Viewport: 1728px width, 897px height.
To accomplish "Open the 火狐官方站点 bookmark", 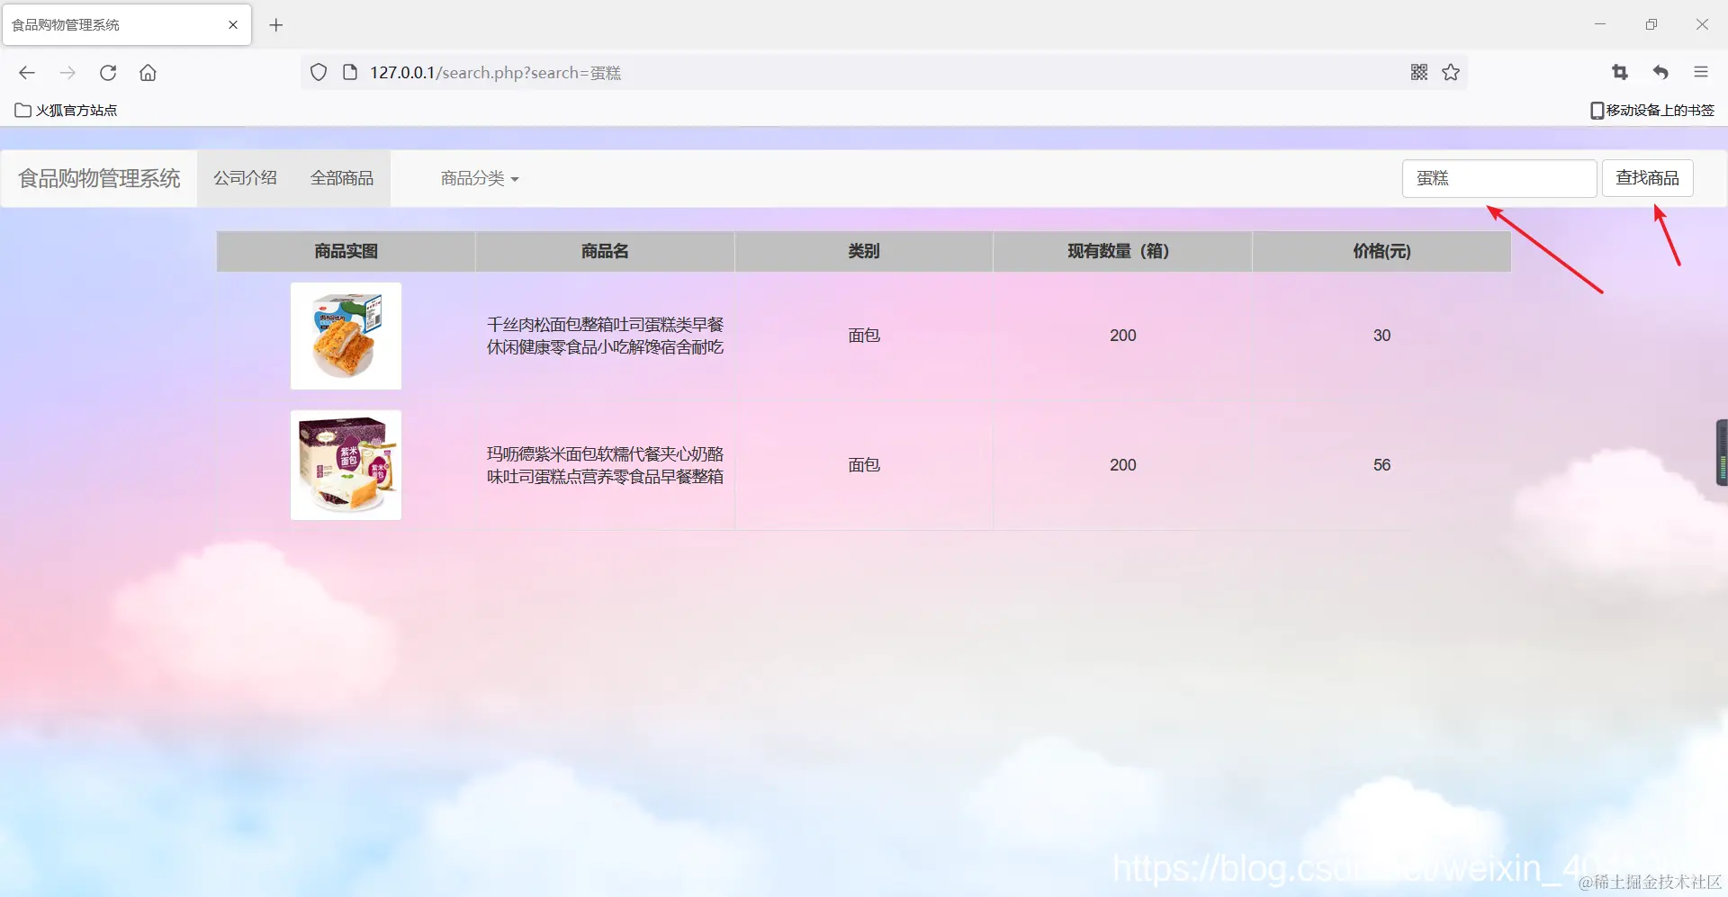I will click(66, 110).
